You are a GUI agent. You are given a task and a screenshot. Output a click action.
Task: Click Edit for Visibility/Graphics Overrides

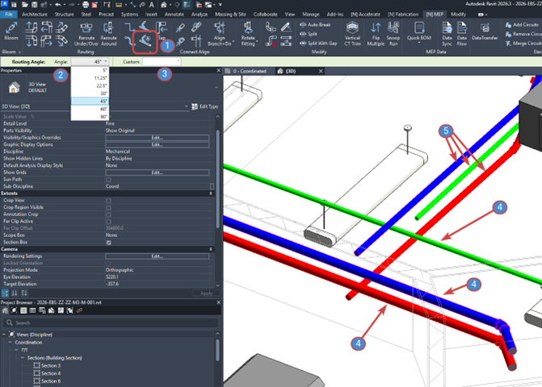157,137
